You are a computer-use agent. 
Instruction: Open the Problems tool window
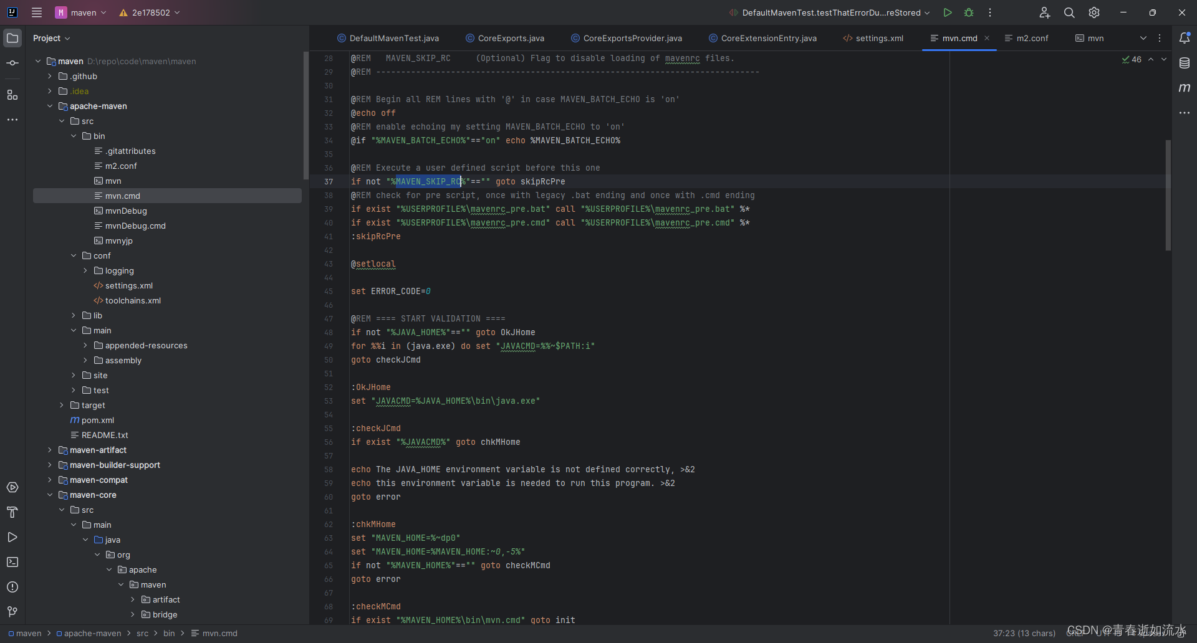12,587
